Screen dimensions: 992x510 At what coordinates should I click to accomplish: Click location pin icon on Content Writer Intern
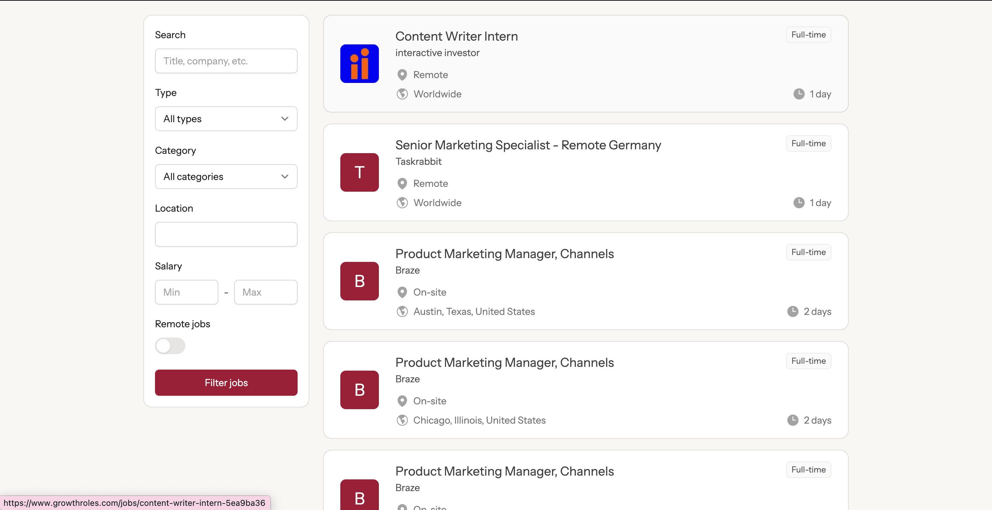click(402, 75)
